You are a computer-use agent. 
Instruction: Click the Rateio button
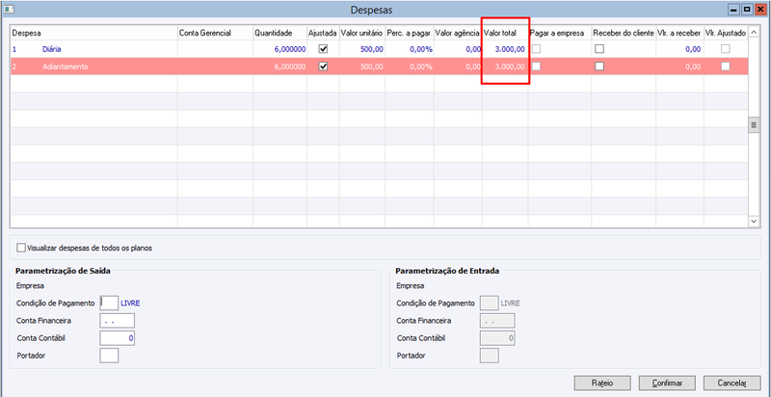(x=601, y=383)
